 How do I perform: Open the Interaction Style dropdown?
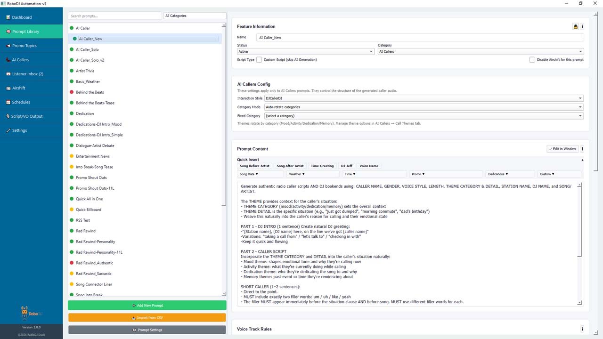[x=424, y=98]
